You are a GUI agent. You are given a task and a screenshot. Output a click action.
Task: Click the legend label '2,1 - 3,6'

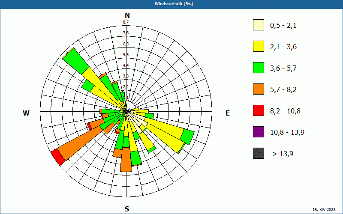(283, 47)
